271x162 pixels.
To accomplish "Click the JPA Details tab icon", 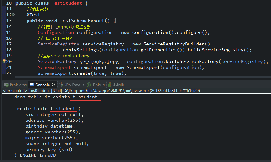I will tap(61, 85).
